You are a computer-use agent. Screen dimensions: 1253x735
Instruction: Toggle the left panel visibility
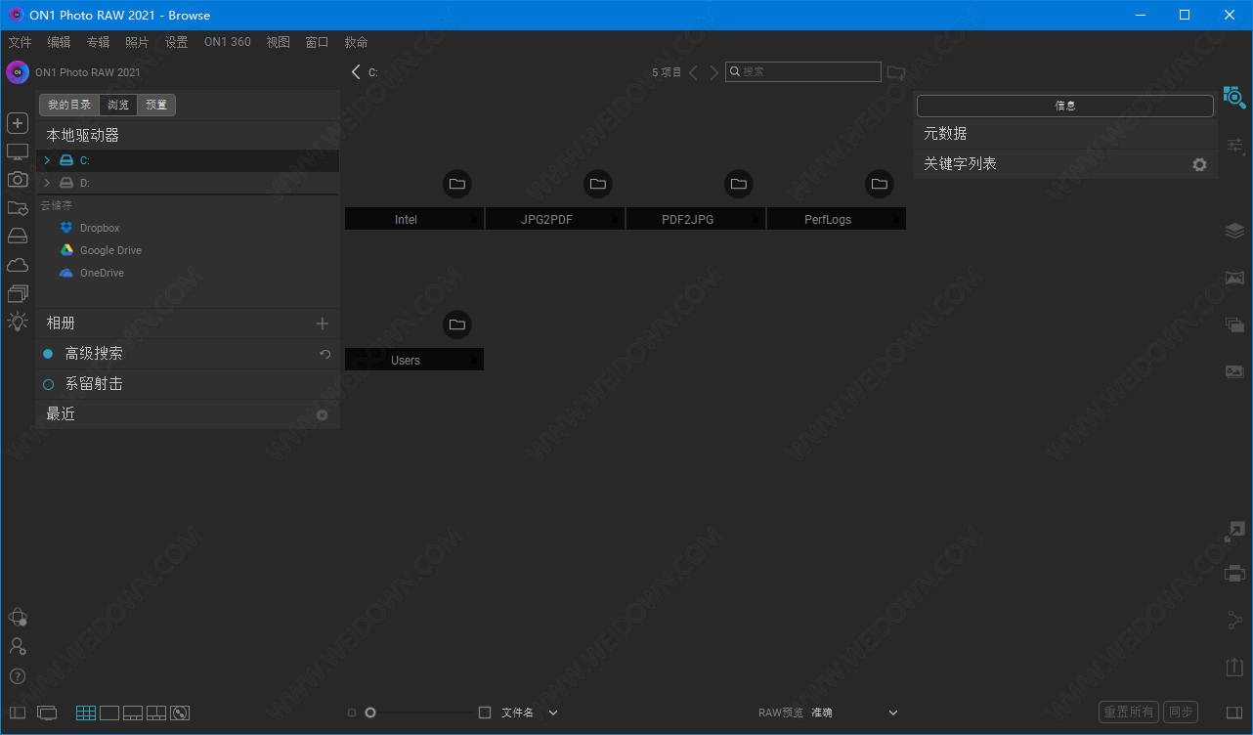(18, 713)
